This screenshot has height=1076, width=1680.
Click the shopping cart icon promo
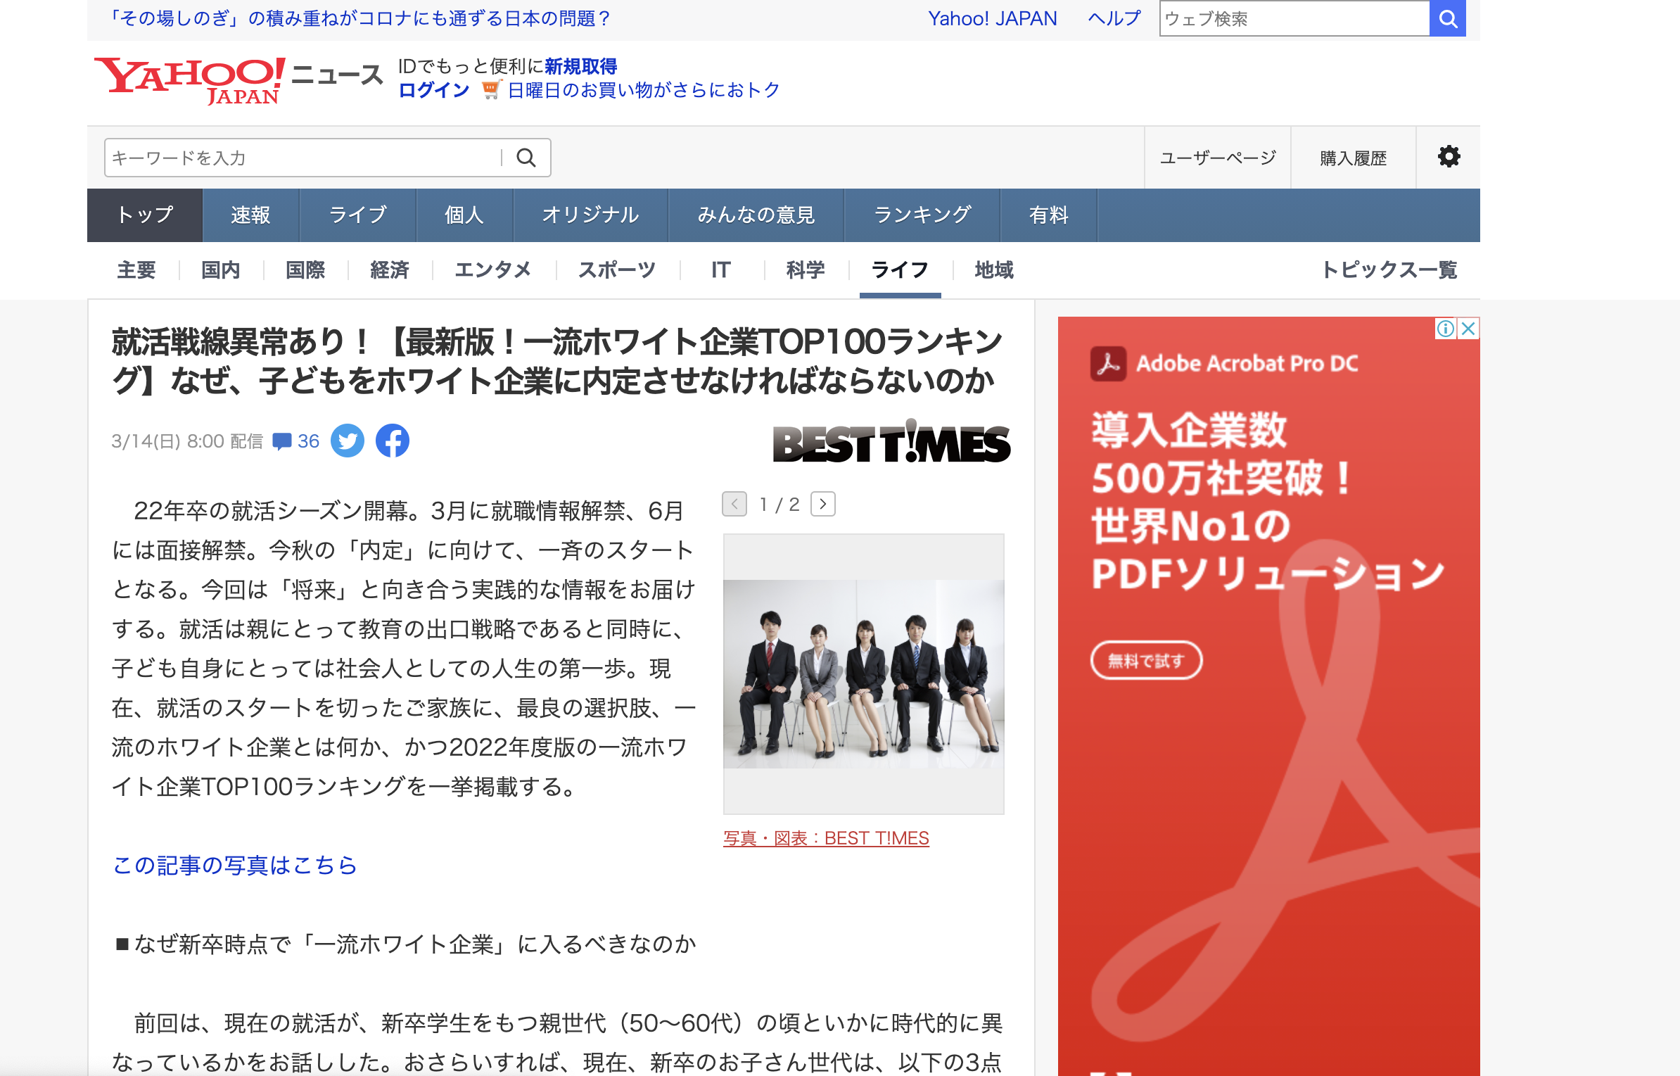[x=491, y=90]
